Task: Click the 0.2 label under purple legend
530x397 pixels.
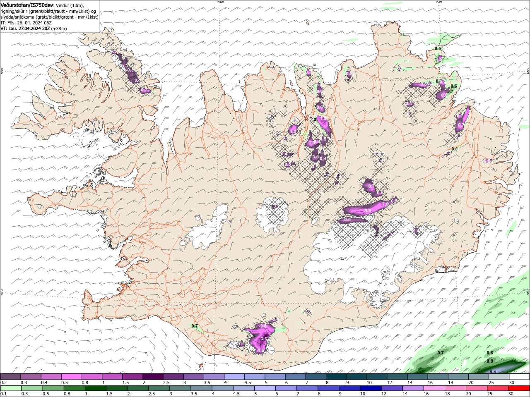Action: pyautogui.click(x=4, y=383)
